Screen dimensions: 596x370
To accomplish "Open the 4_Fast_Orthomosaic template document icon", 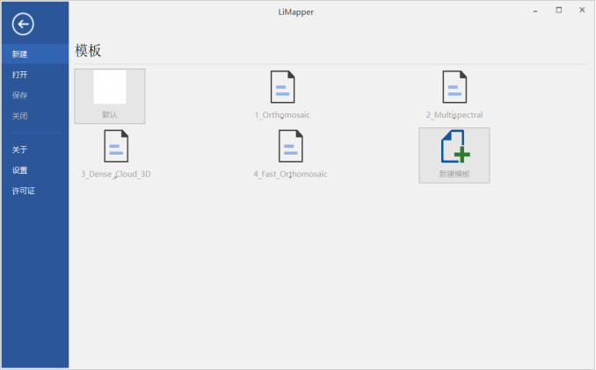I will coord(290,146).
